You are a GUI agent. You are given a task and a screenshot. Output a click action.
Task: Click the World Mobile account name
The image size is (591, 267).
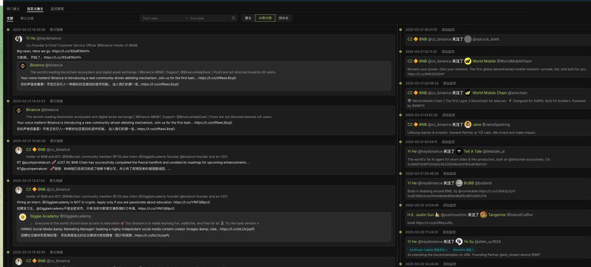pos(484,61)
